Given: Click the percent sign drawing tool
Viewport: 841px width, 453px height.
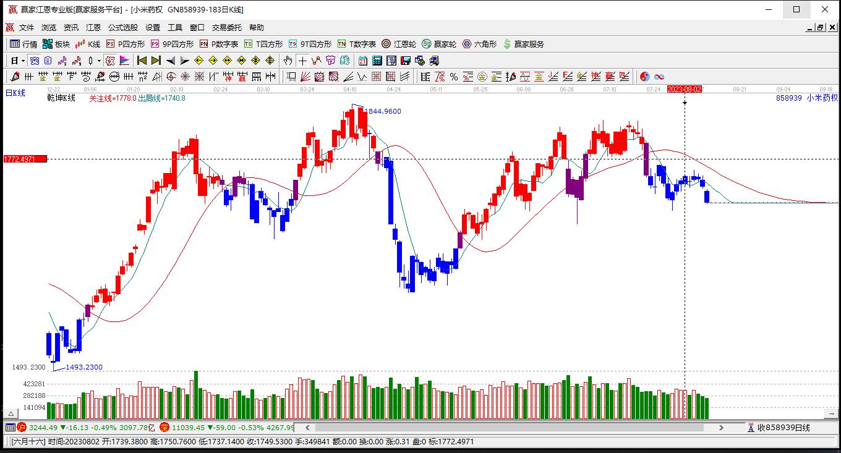Looking at the screenshot, I should coord(454,77).
